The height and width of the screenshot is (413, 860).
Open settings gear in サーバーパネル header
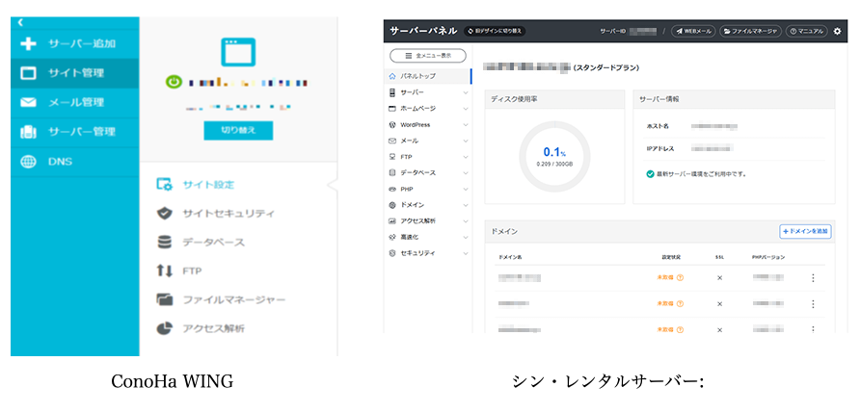(x=836, y=31)
